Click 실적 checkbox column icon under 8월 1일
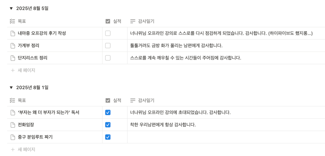This screenshot has width=325, height=156. (108, 101)
